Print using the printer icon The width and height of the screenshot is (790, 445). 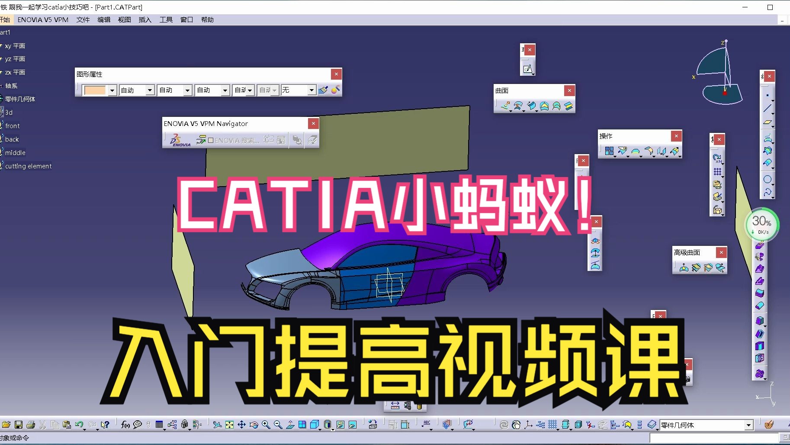31,425
